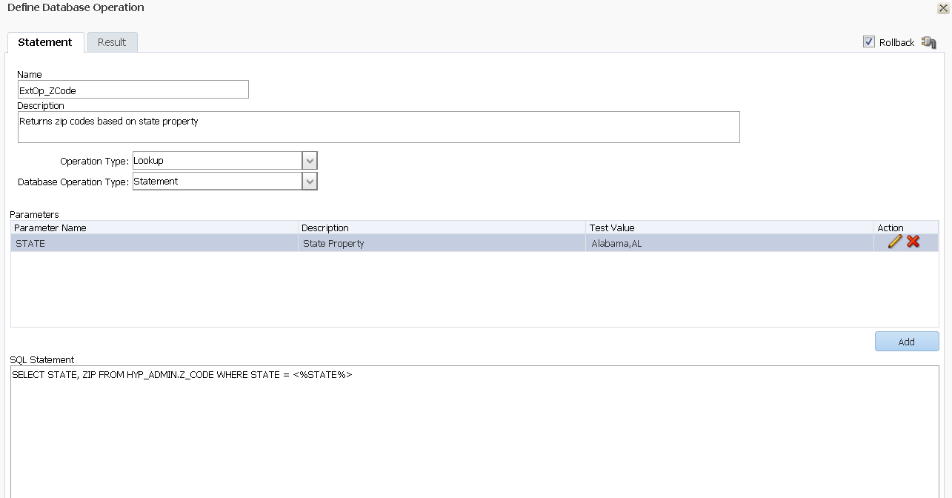Screen dimensions: 952x498
Task: Expand the Database Operation Type dropdown arrow
Action: (x=310, y=182)
